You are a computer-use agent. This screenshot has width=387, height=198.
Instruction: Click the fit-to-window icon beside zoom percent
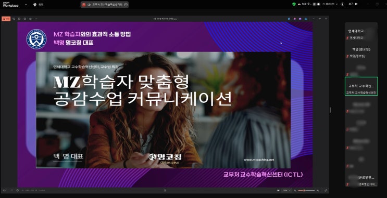click(278, 190)
